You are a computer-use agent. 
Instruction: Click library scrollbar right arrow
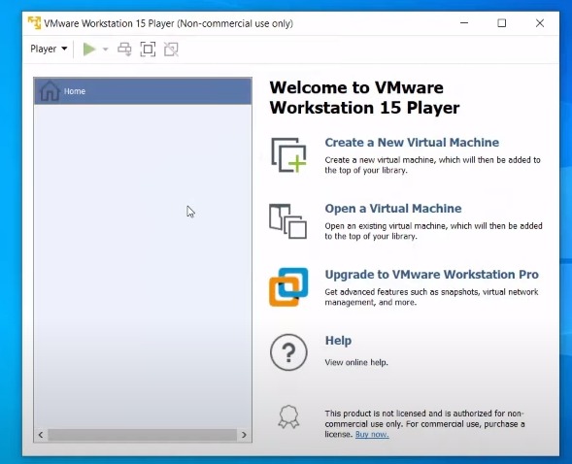[244, 435]
